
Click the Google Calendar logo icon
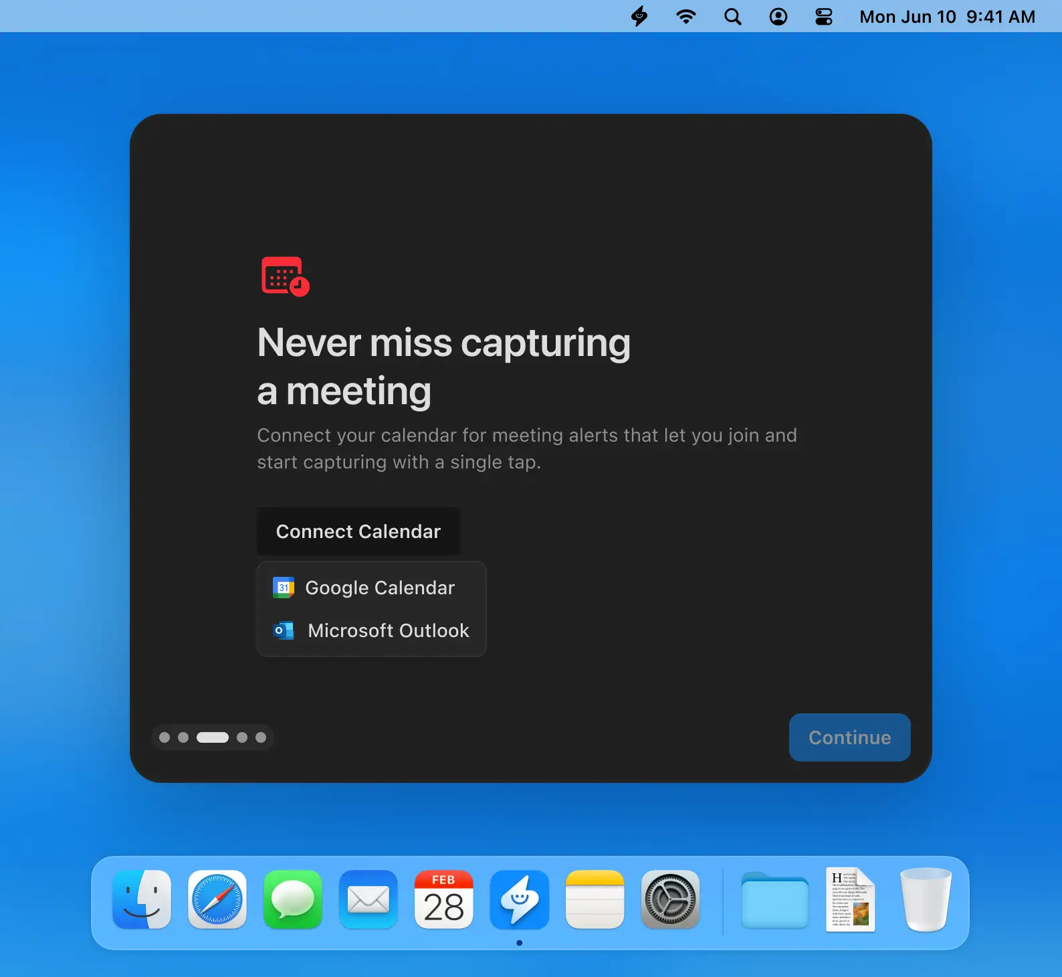(x=284, y=588)
